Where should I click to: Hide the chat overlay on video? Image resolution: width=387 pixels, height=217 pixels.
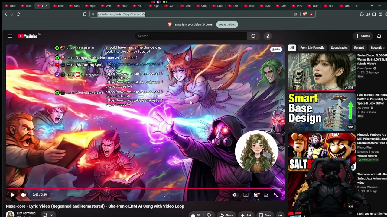pos(276,49)
